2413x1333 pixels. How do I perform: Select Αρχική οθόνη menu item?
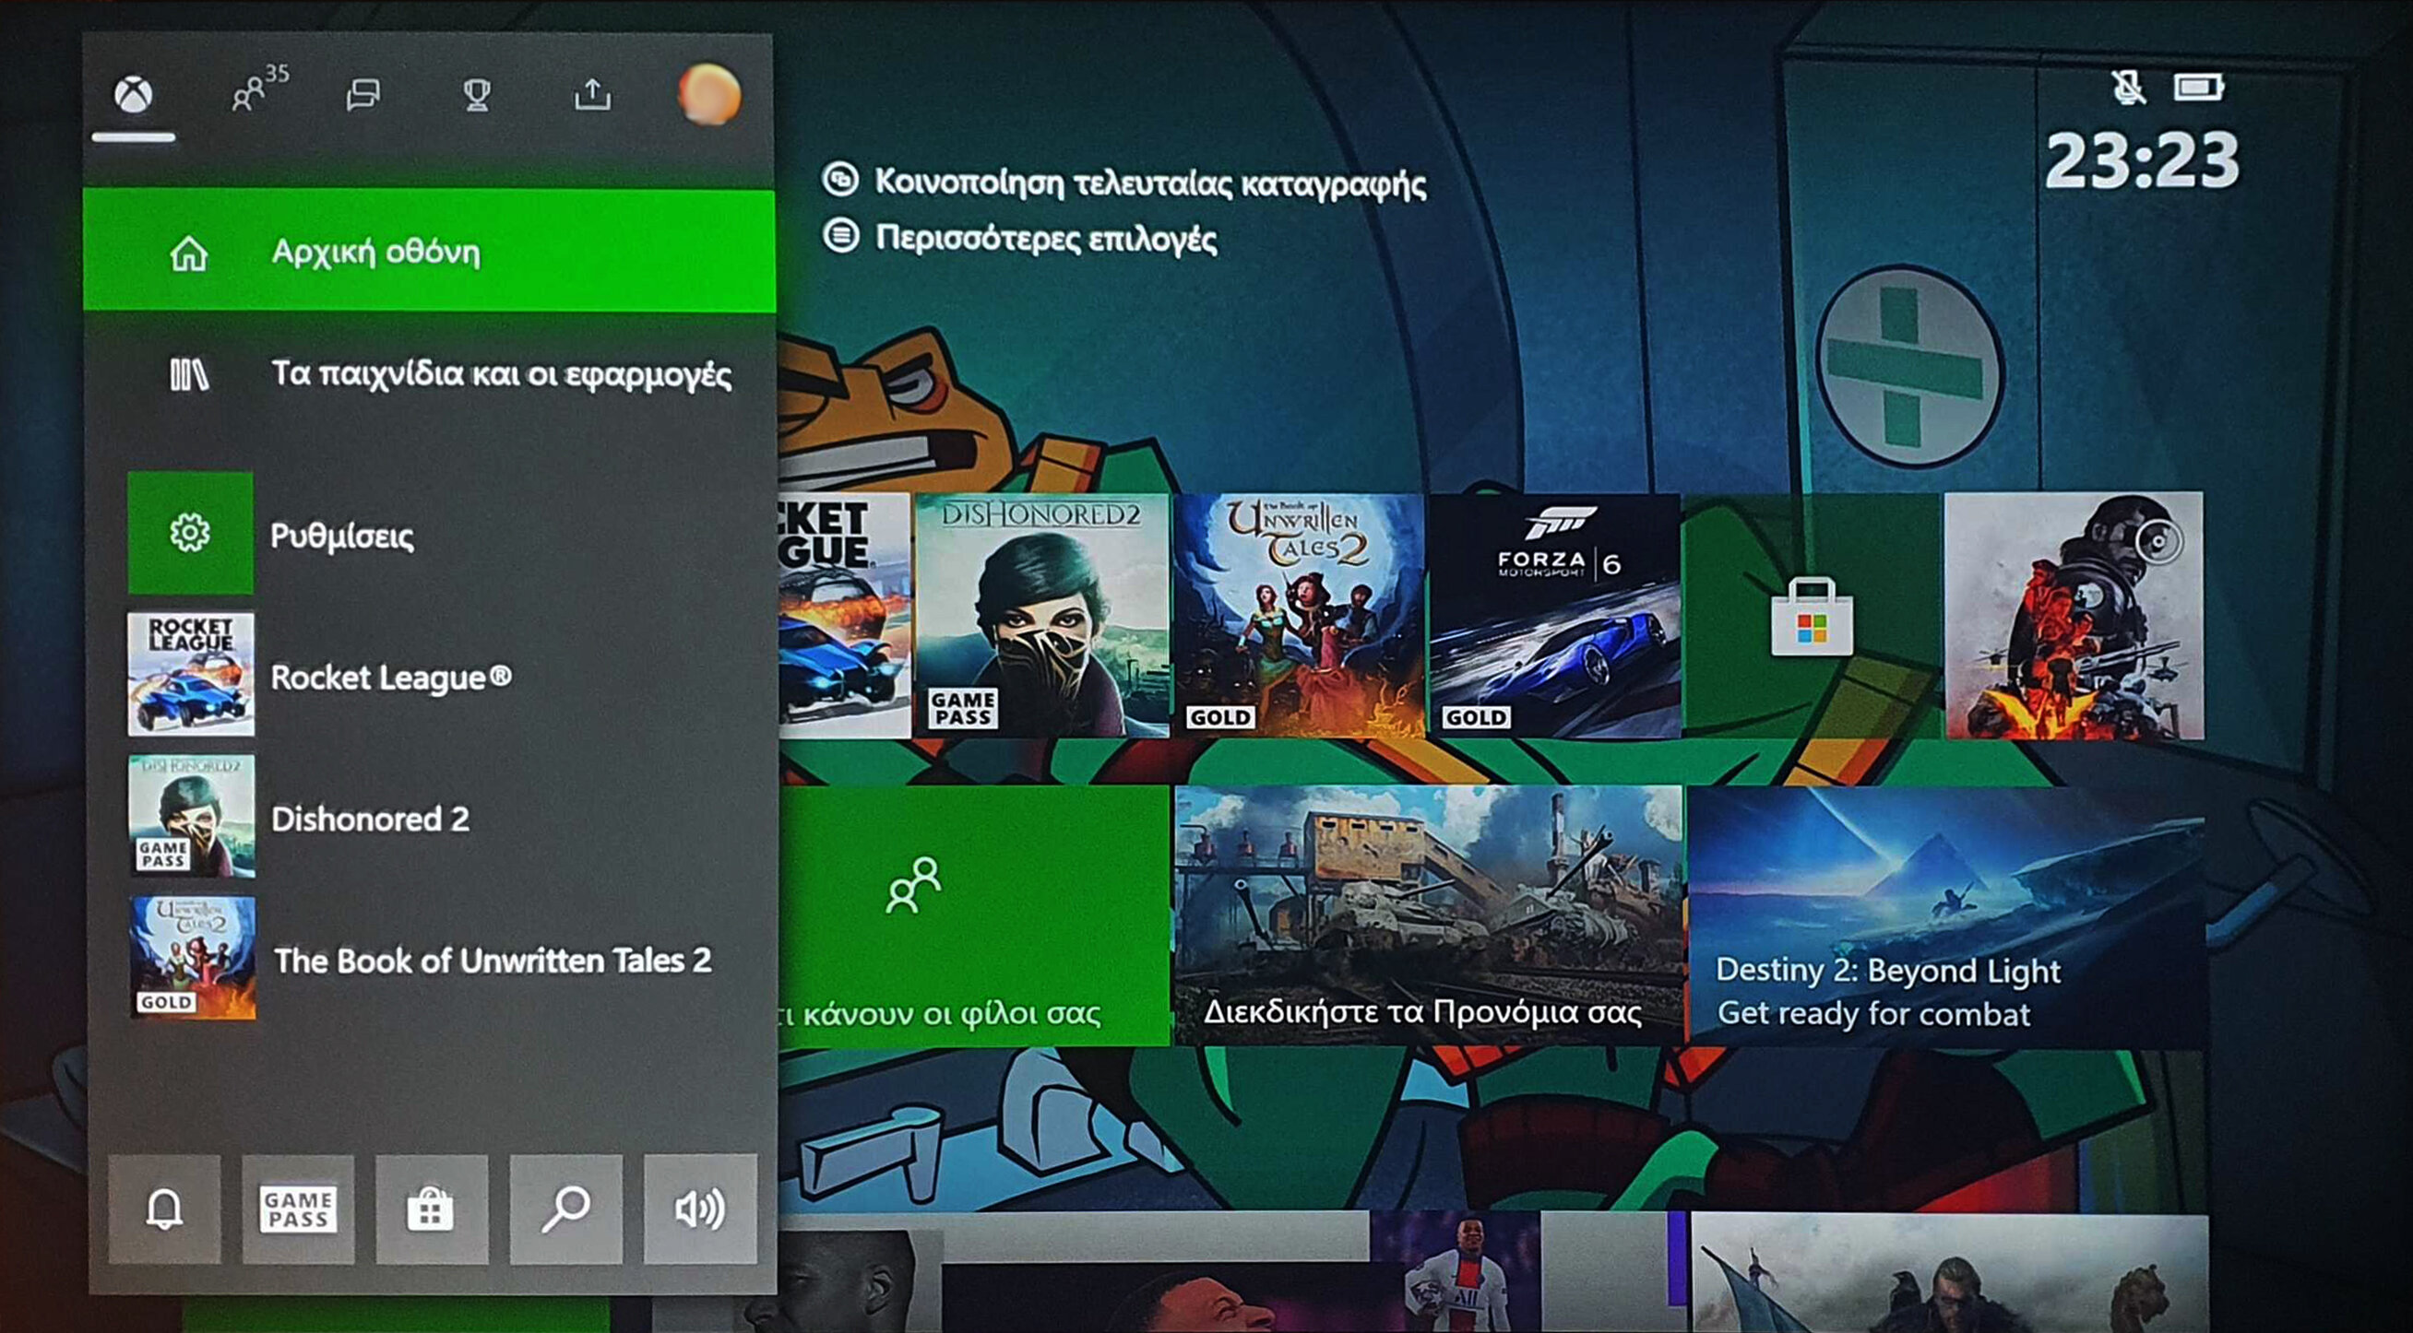click(x=429, y=251)
